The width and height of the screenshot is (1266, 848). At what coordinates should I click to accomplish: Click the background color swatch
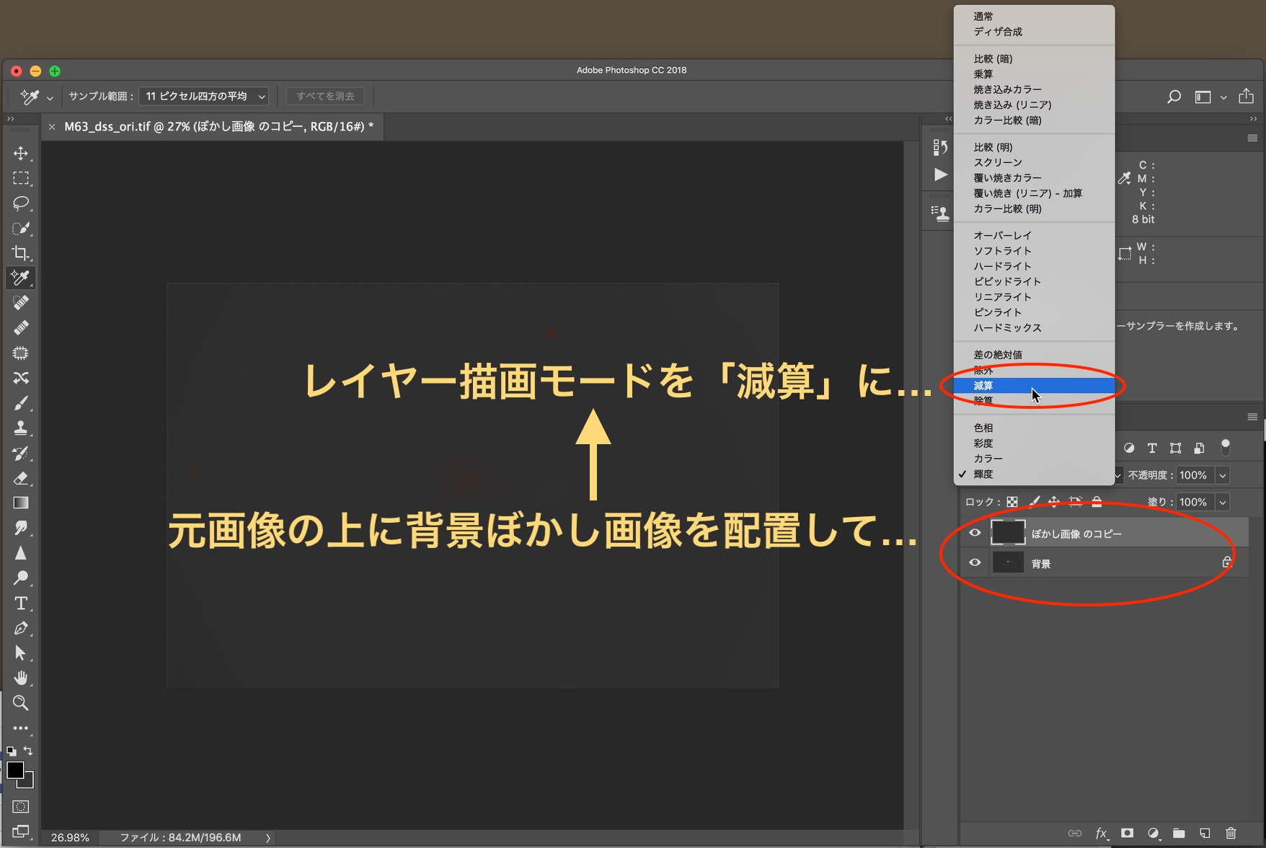coord(29,782)
